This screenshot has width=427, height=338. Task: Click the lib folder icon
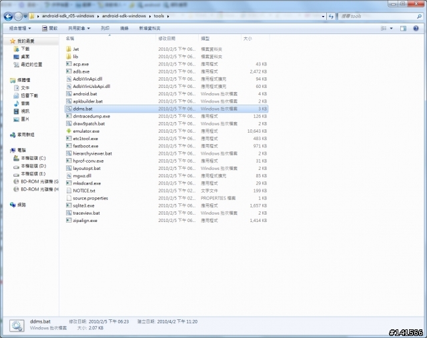point(69,57)
